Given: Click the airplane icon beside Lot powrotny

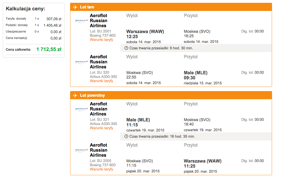Looking at the screenshot, I should click(75, 95).
